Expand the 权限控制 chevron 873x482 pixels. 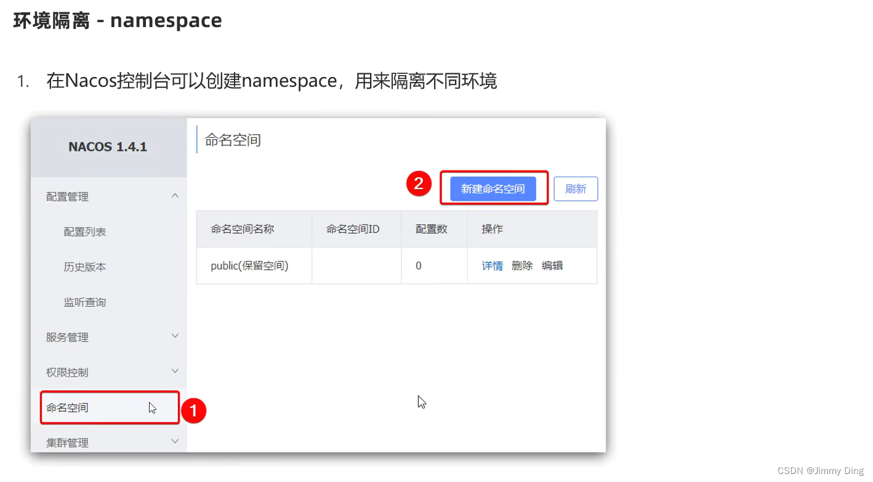175,371
